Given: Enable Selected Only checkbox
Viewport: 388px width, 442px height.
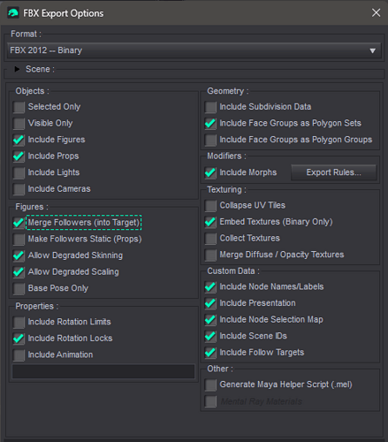Looking at the screenshot, I should (19, 107).
